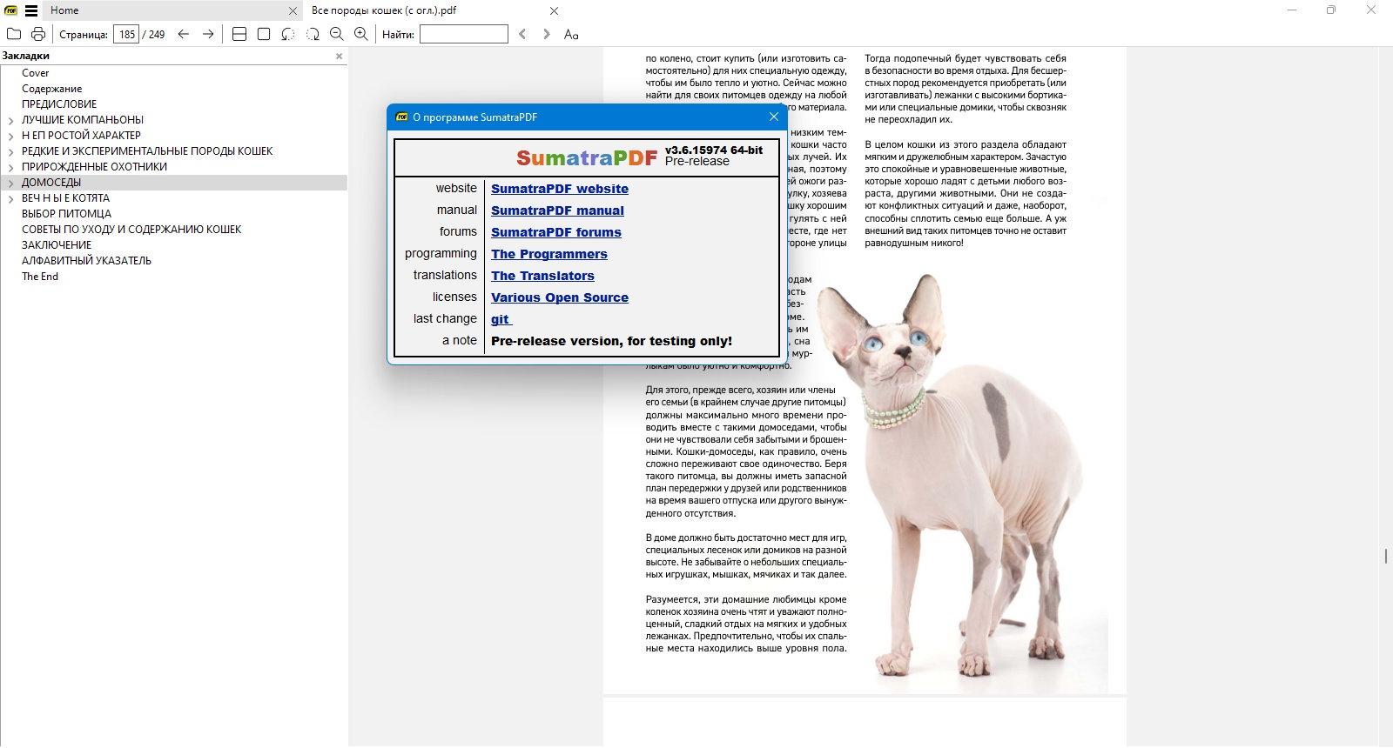1393x748 pixels.
Task: Open the Cover bookmark
Action: pos(36,73)
